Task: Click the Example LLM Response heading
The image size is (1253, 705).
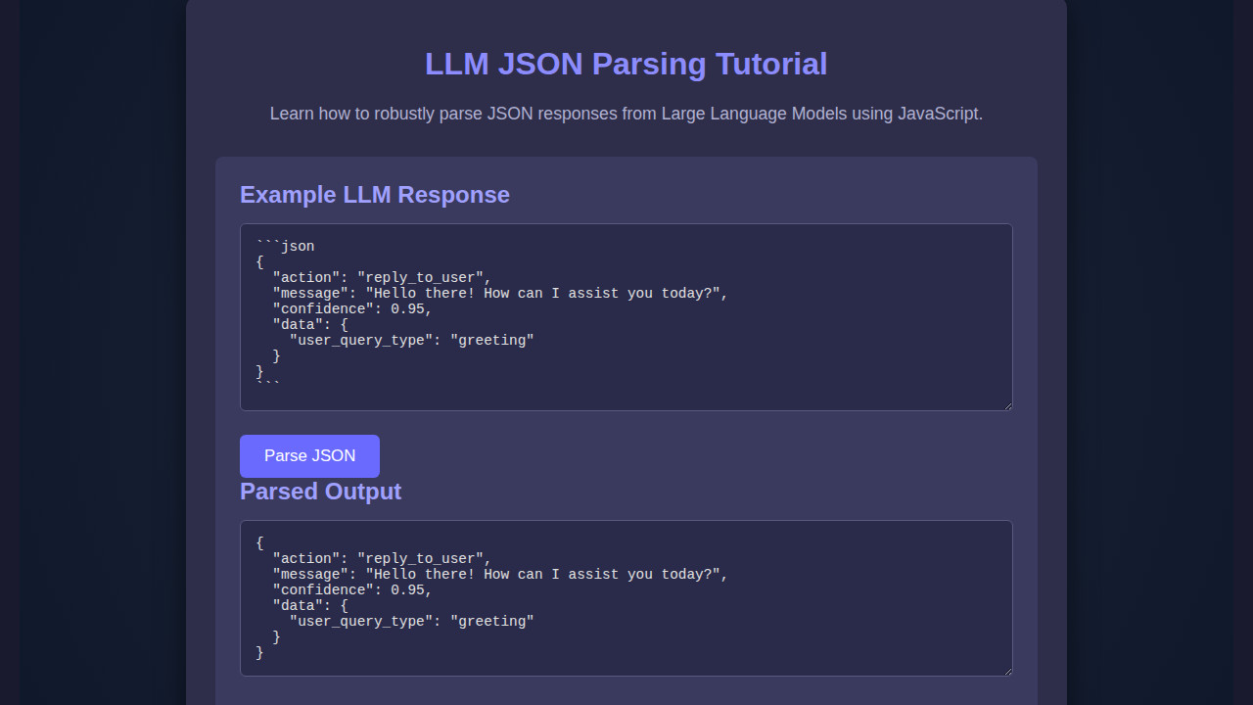Action: coord(375,195)
